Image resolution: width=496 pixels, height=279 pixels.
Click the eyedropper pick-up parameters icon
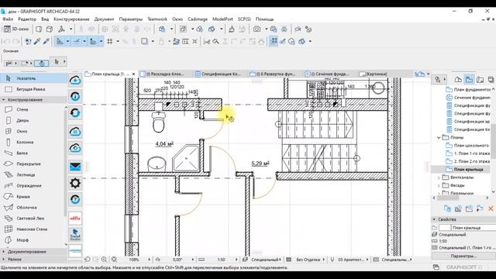click(37, 41)
